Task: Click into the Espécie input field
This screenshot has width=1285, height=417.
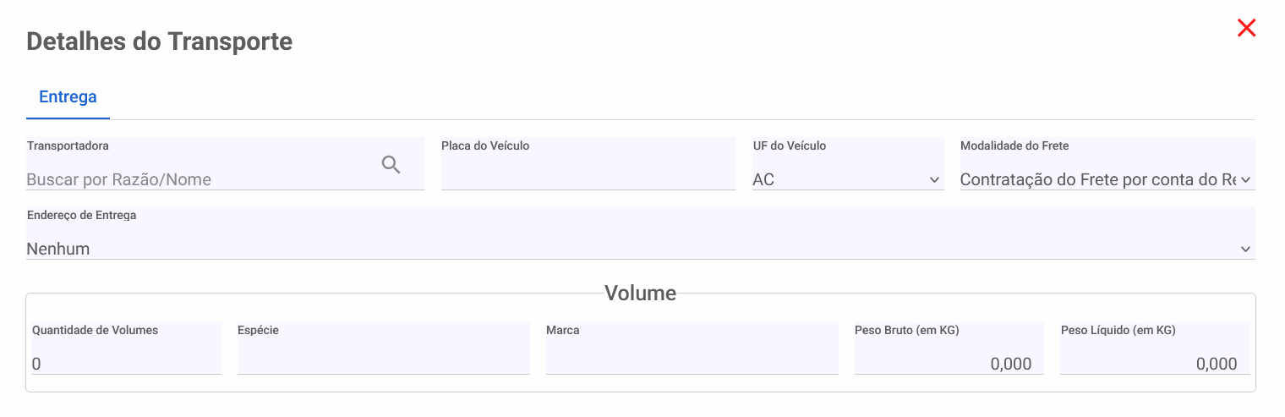Action: [384, 348]
